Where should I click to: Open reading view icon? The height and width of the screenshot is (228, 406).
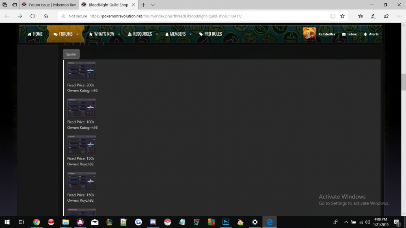[x=333, y=16]
